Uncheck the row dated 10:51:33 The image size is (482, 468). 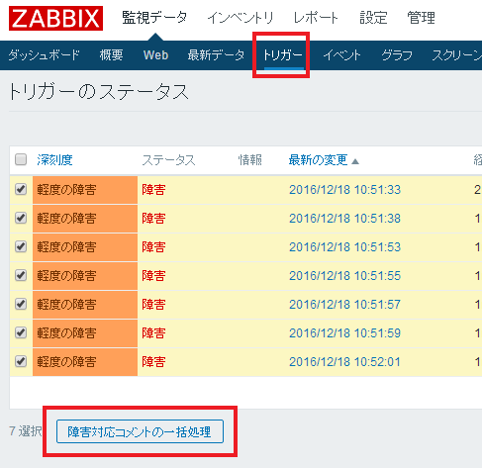(21, 189)
